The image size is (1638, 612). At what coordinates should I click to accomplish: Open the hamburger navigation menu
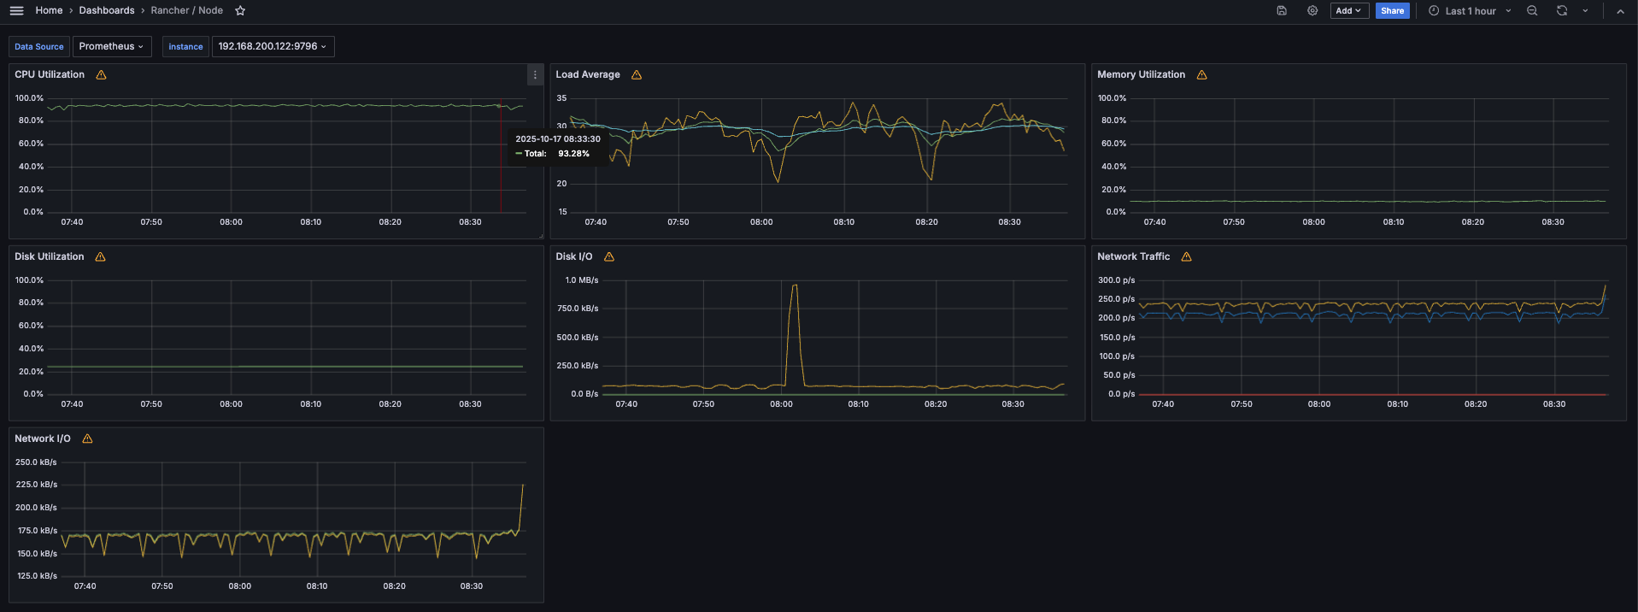click(16, 11)
